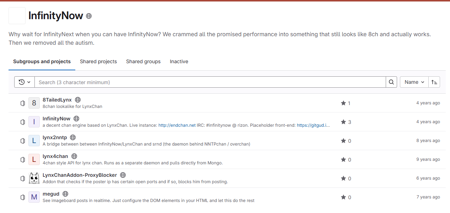The height and width of the screenshot is (213, 450).
Task: Open the Name sort dropdown
Action: click(x=414, y=82)
